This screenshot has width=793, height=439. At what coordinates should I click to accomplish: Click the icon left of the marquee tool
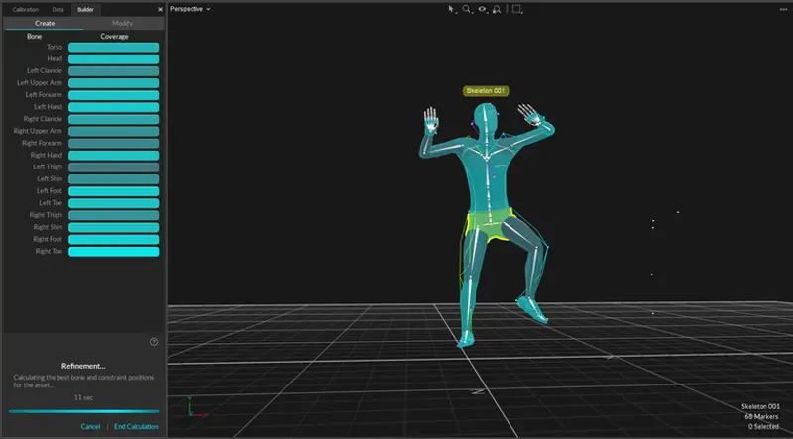coord(496,9)
